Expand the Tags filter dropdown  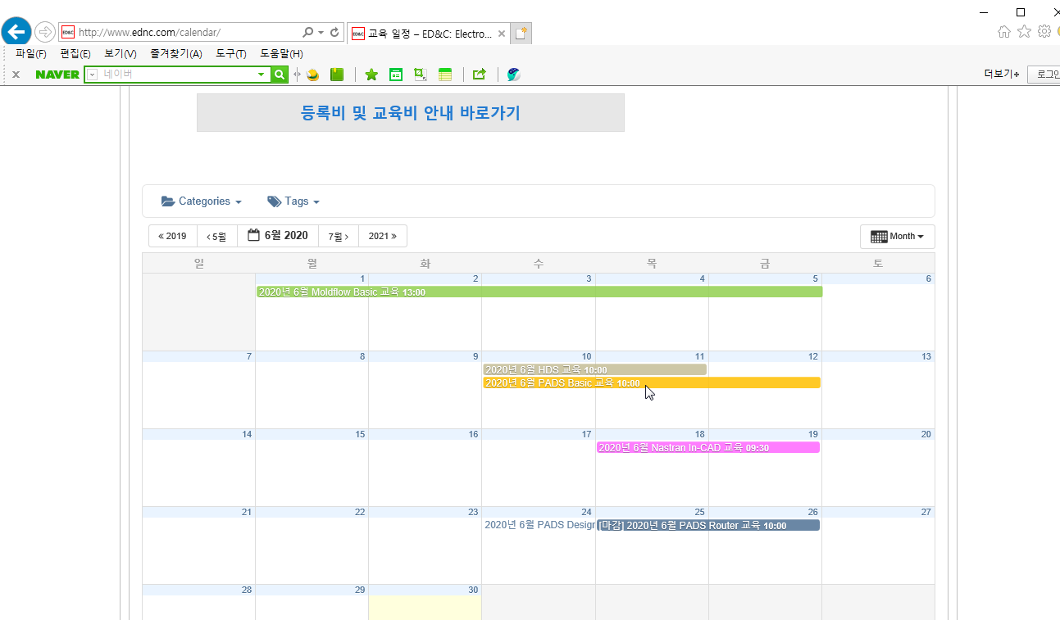[293, 201]
